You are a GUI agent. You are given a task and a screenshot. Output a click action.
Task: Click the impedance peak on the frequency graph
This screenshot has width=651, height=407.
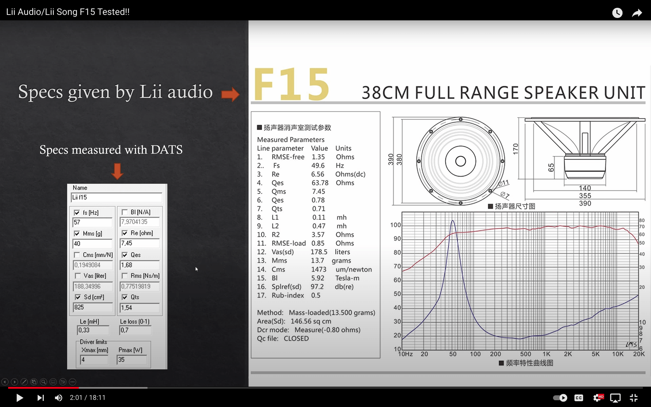(453, 221)
